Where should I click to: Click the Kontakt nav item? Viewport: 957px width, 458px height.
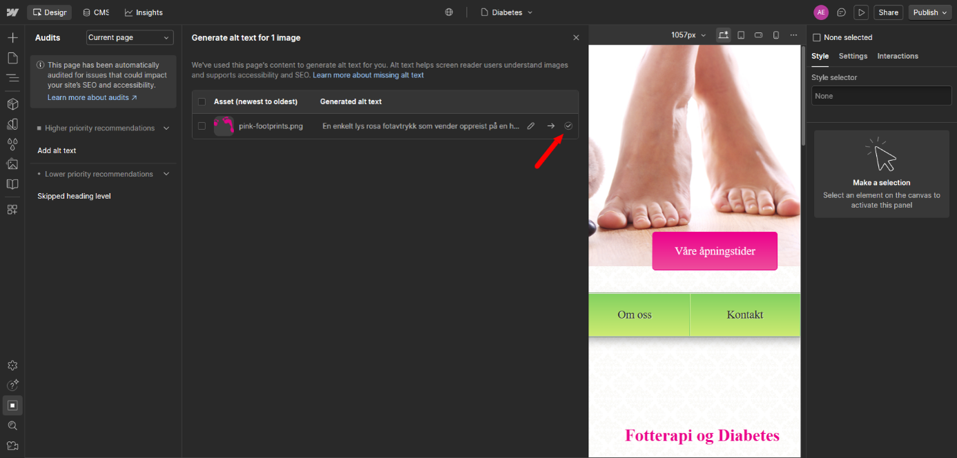(745, 315)
